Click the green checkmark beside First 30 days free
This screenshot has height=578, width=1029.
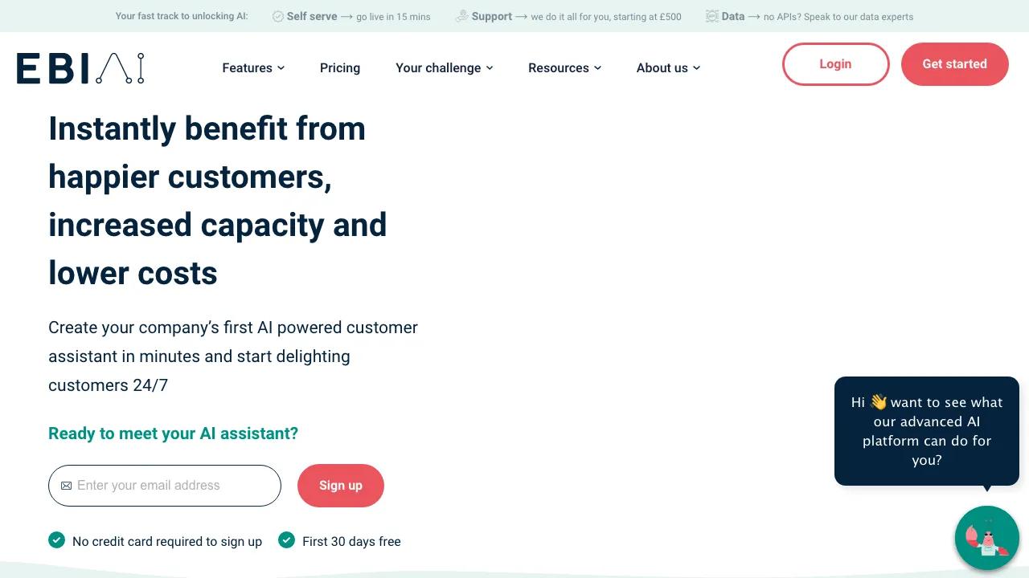coord(286,540)
